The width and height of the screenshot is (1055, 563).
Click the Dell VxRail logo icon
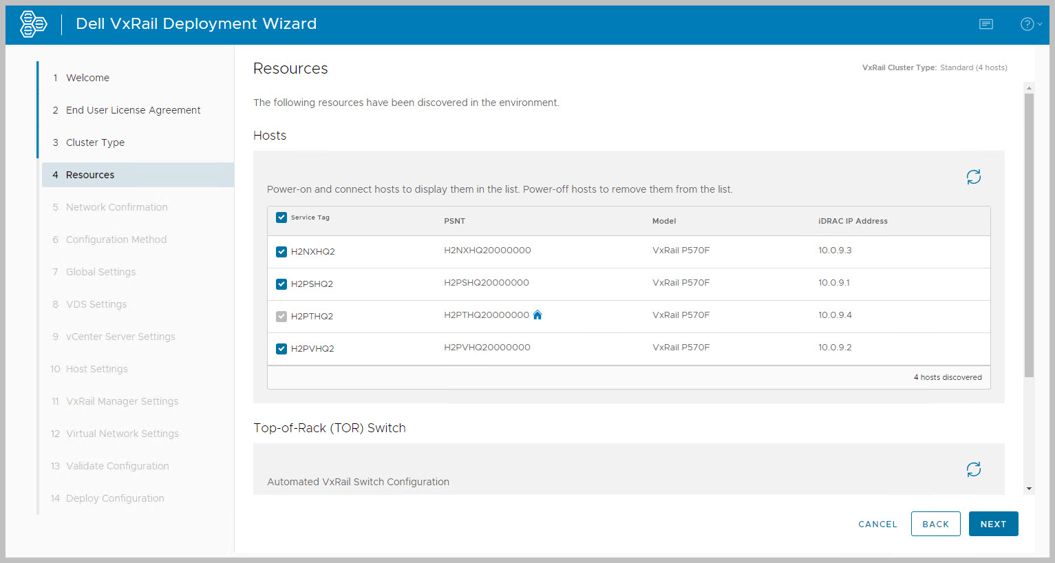(x=33, y=24)
